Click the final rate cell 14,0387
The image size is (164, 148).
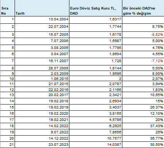[x=96, y=145]
